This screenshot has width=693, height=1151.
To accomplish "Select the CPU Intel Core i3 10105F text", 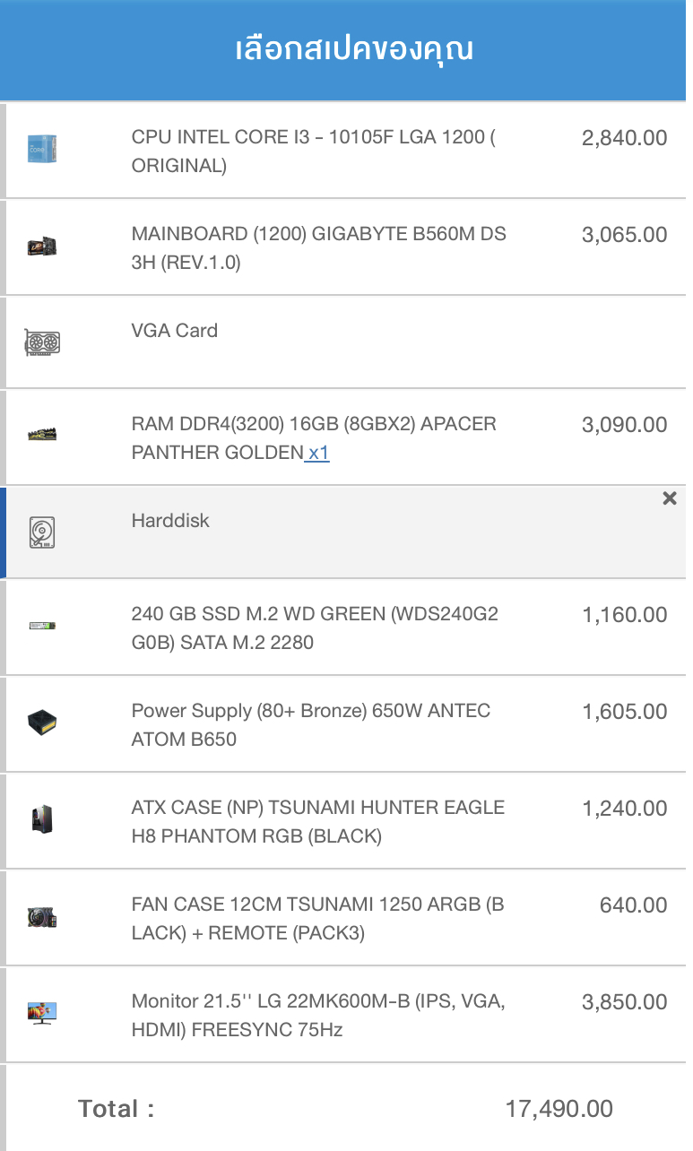I will pyautogui.click(x=314, y=151).
